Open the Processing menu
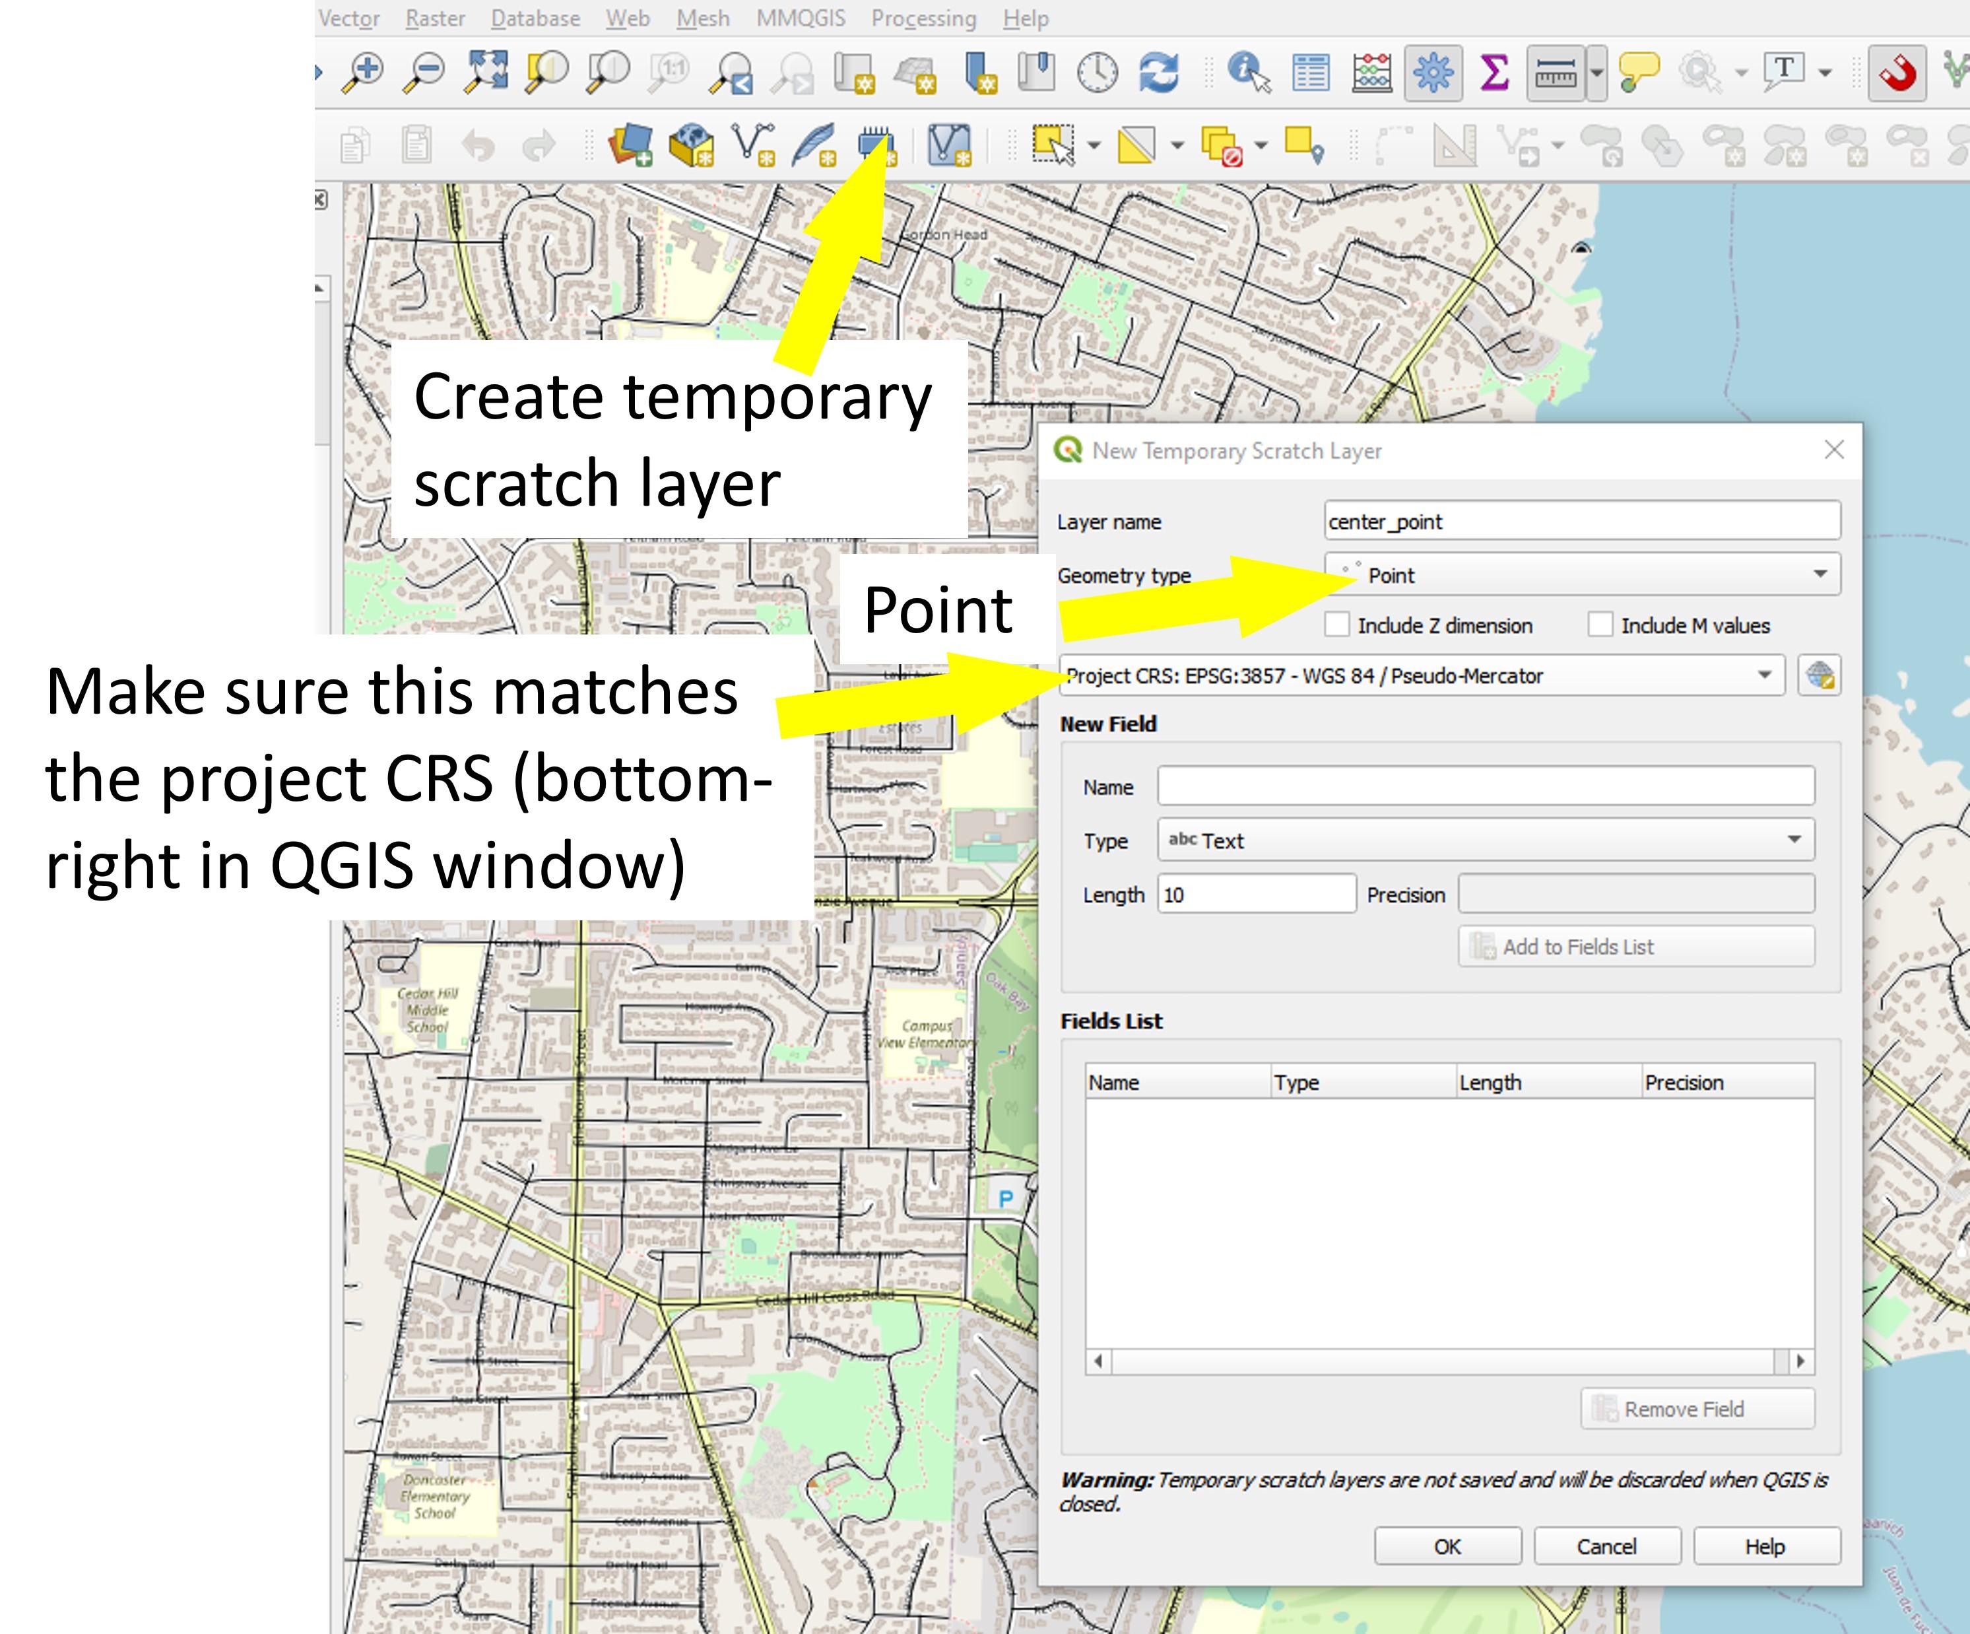Viewport: 1970px width, 1634px height. coord(923,18)
